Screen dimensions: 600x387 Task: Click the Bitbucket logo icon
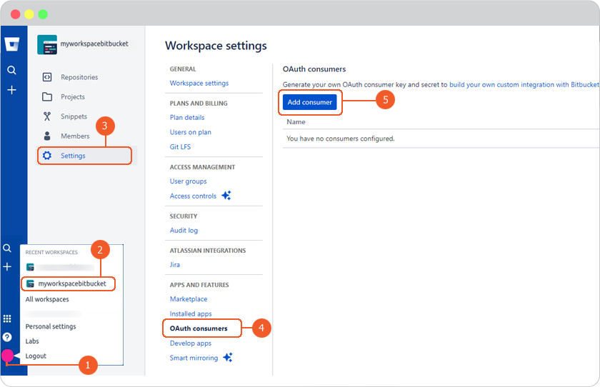pyautogui.click(x=12, y=44)
